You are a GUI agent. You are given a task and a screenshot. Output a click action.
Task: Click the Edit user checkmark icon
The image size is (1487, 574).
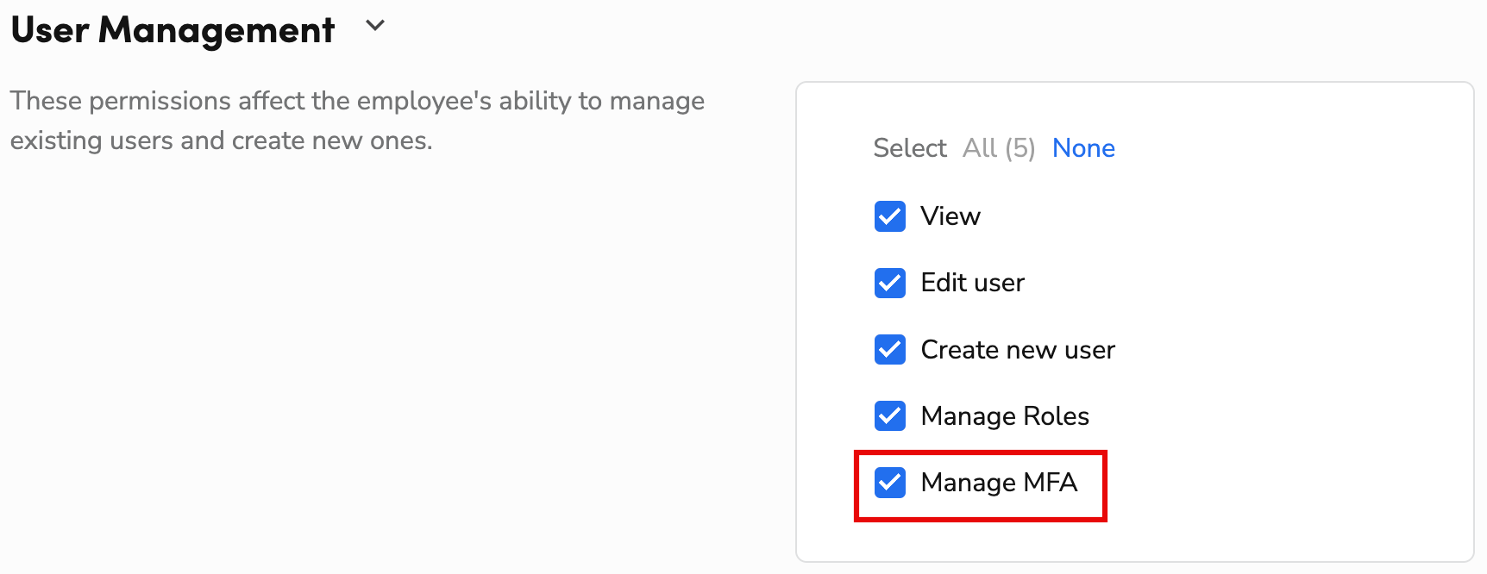point(889,283)
